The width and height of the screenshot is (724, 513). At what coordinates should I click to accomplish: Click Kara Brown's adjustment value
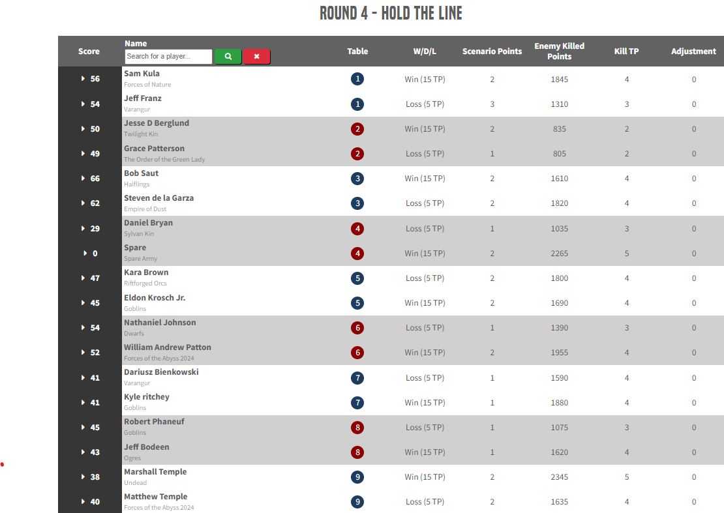coord(694,278)
